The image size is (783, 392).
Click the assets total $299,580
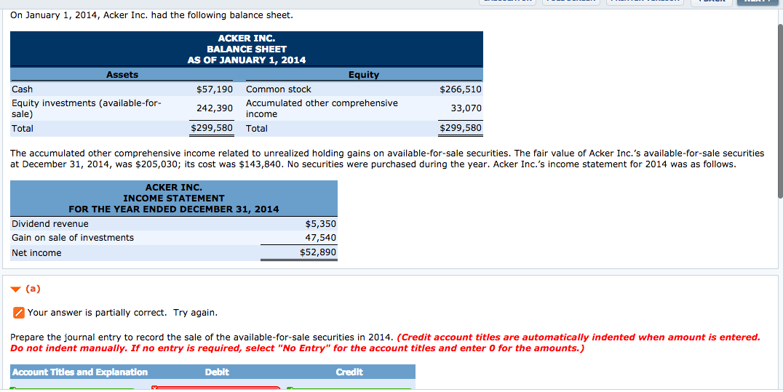click(x=212, y=128)
